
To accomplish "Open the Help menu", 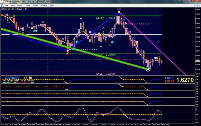I will (x=52, y=5).
